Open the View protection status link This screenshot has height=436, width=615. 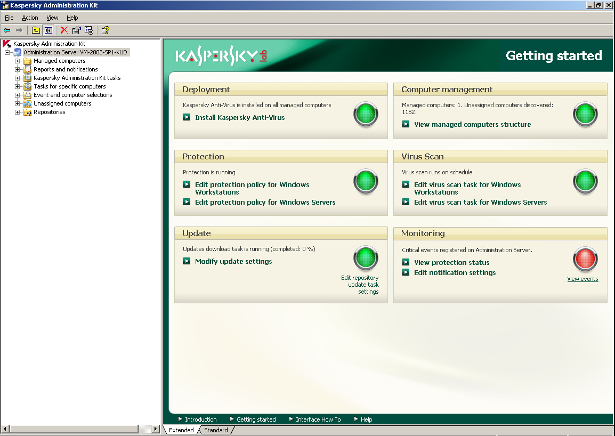pos(452,262)
